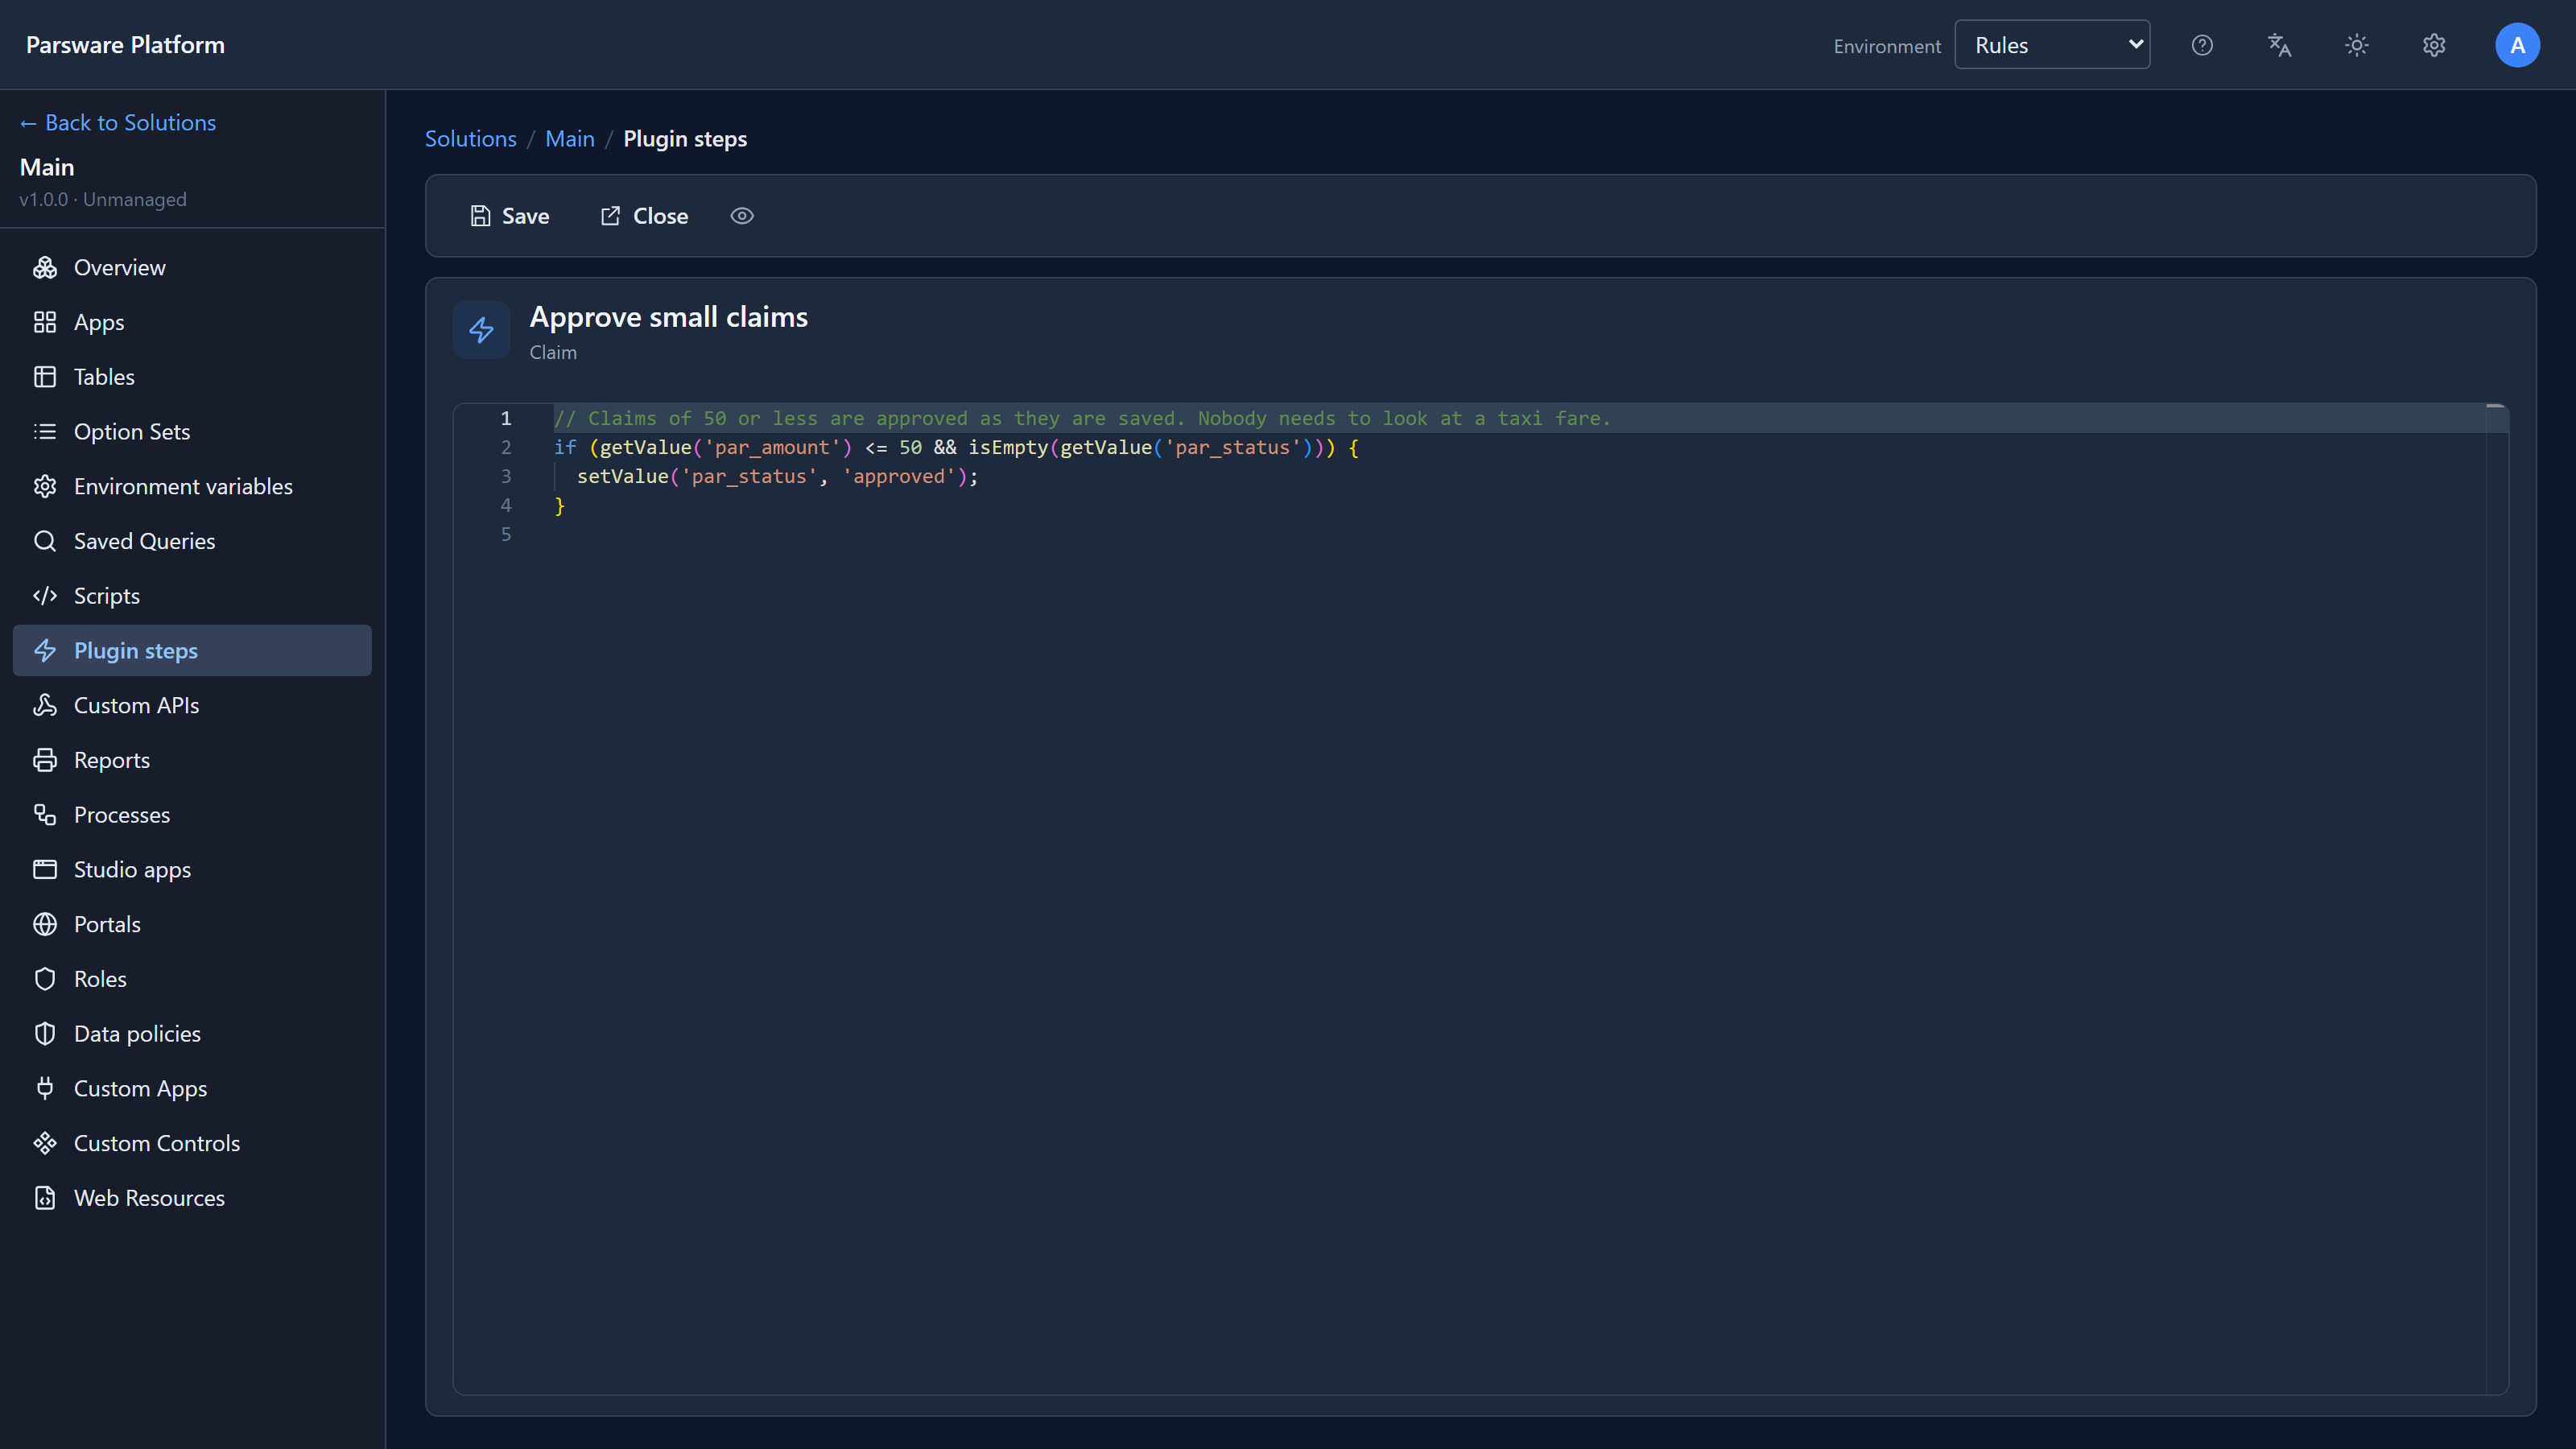The width and height of the screenshot is (2576, 1449).
Task: Go back to Solutions link
Action: point(118,122)
